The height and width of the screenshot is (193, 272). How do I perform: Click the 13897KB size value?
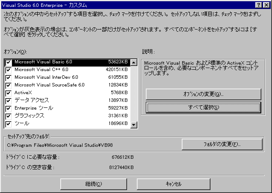click(x=118, y=100)
